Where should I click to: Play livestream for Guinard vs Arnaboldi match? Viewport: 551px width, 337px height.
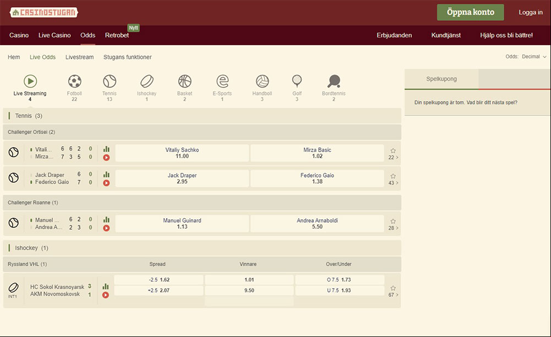tap(106, 228)
